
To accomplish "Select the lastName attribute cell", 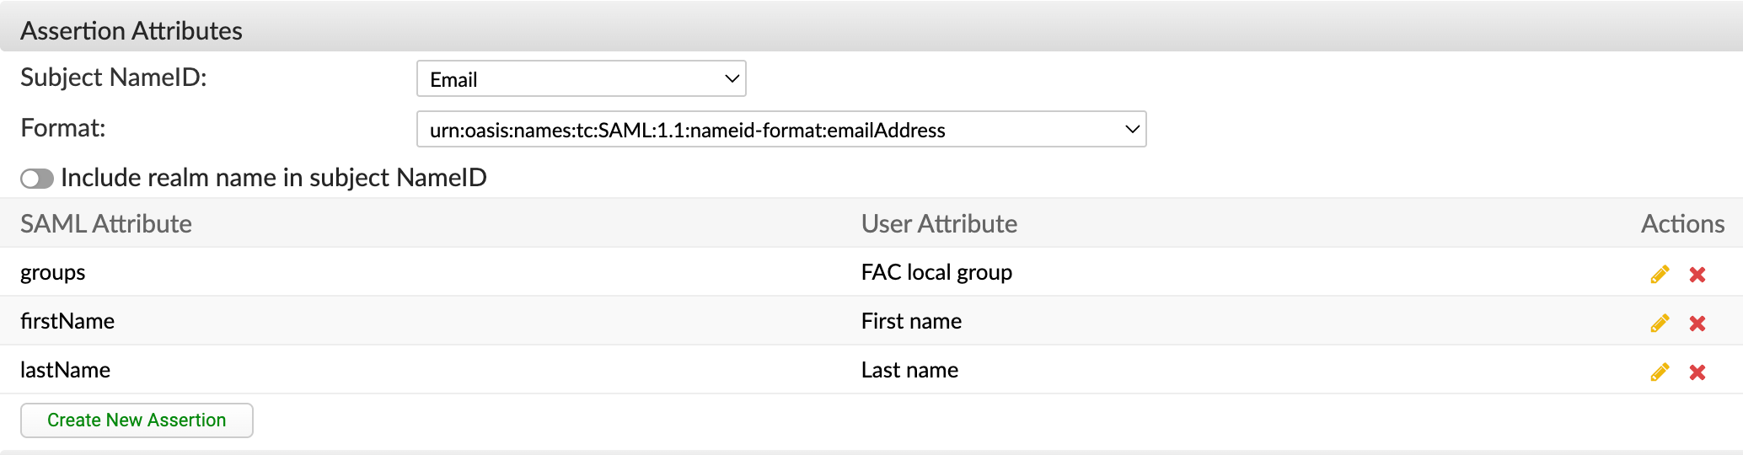I will pyautogui.click(x=66, y=370).
